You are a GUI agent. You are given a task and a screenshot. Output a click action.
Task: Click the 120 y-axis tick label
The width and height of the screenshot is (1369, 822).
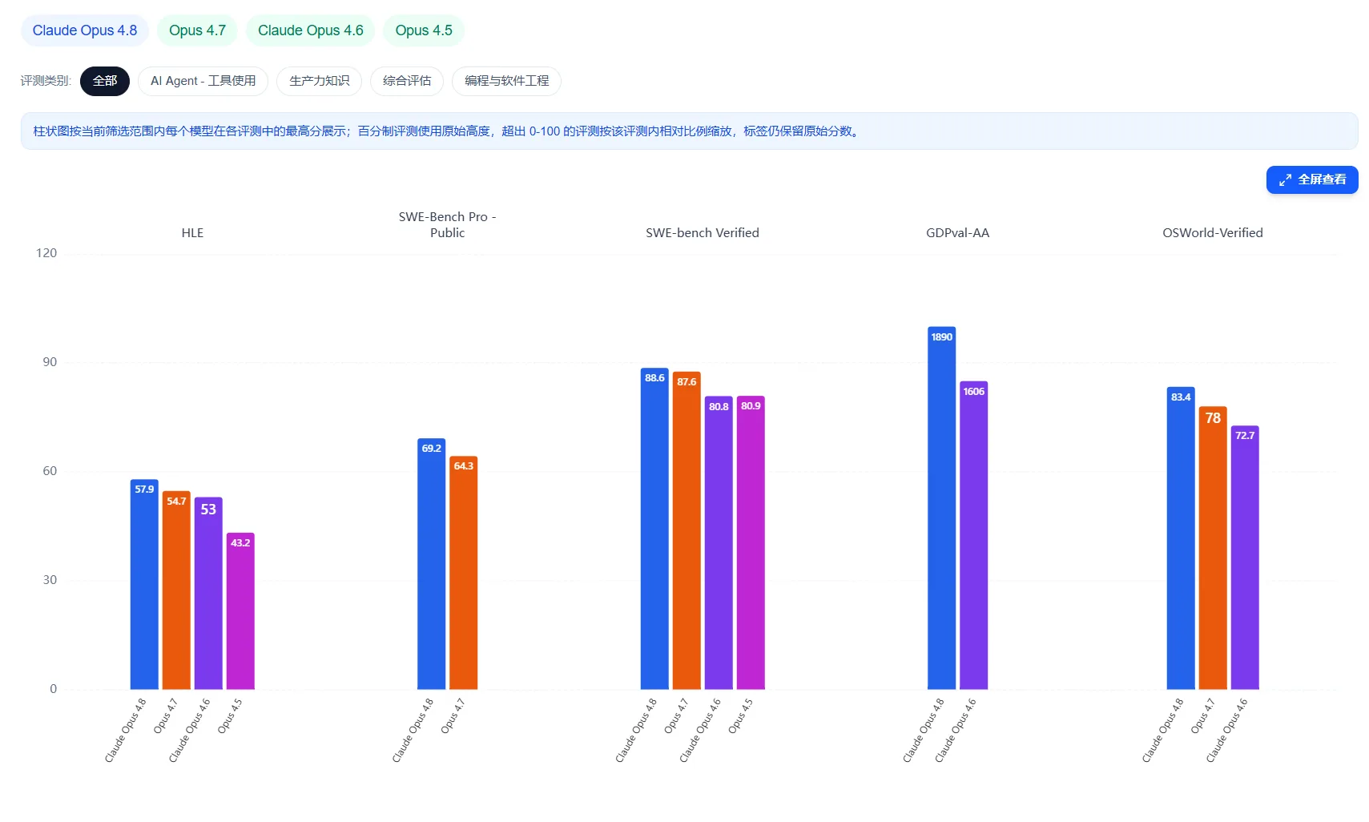click(x=46, y=253)
